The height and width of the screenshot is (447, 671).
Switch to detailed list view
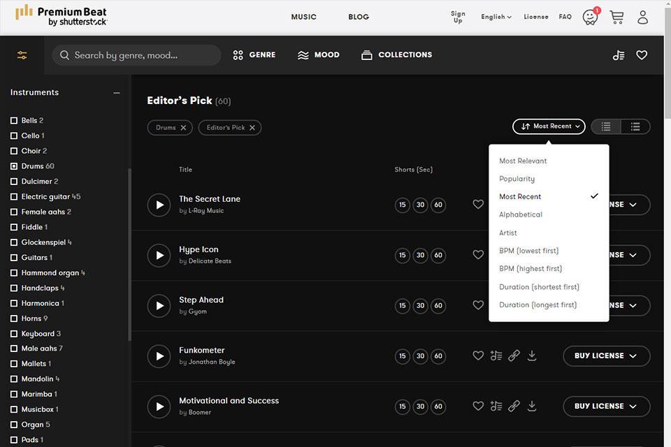(x=635, y=126)
